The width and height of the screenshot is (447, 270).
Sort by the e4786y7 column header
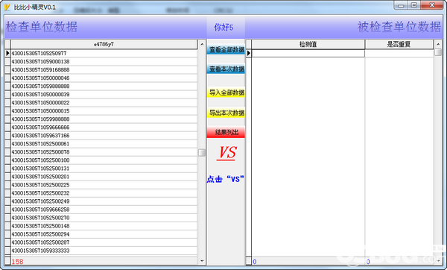click(104, 44)
